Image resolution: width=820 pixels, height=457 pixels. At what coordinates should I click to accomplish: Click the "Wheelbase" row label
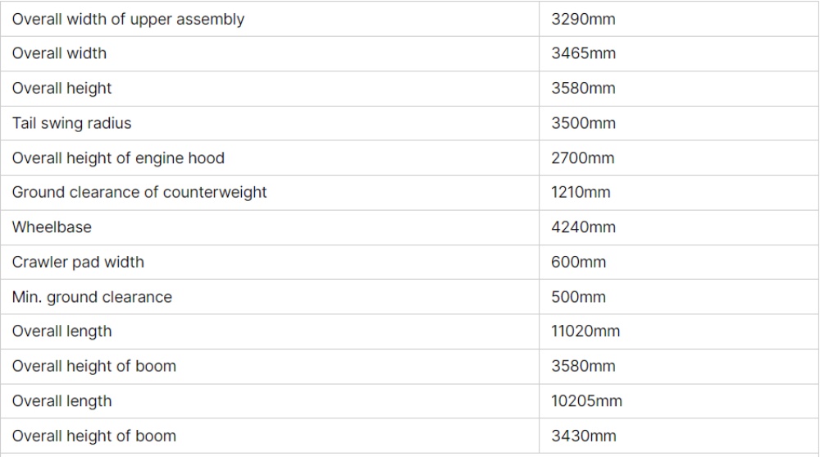52,228
